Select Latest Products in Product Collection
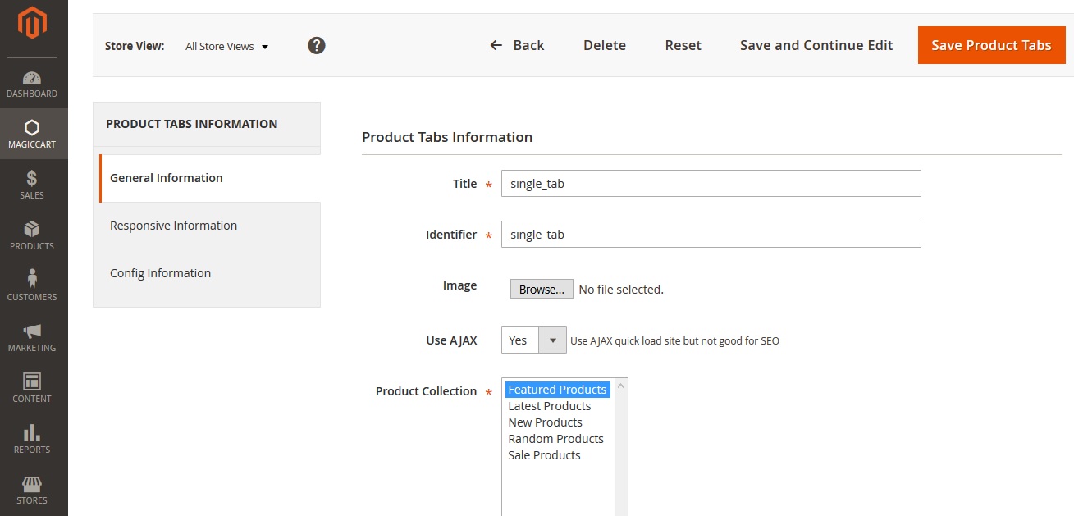The height and width of the screenshot is (516, 1074). [549, 406]
